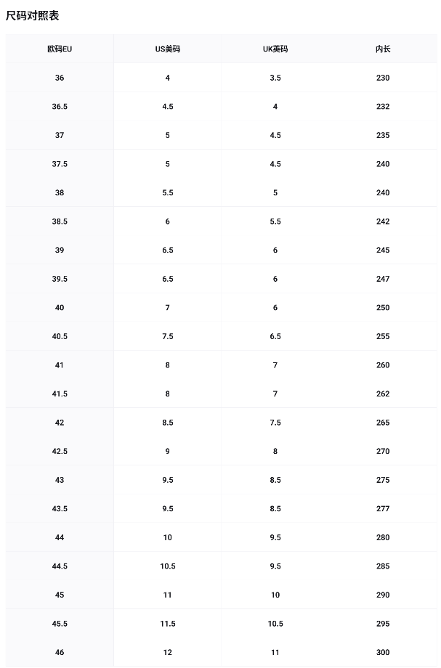This screenshot has height=668, width=441.
Task: Click the US size 12 cell
Action: [167, 652]
